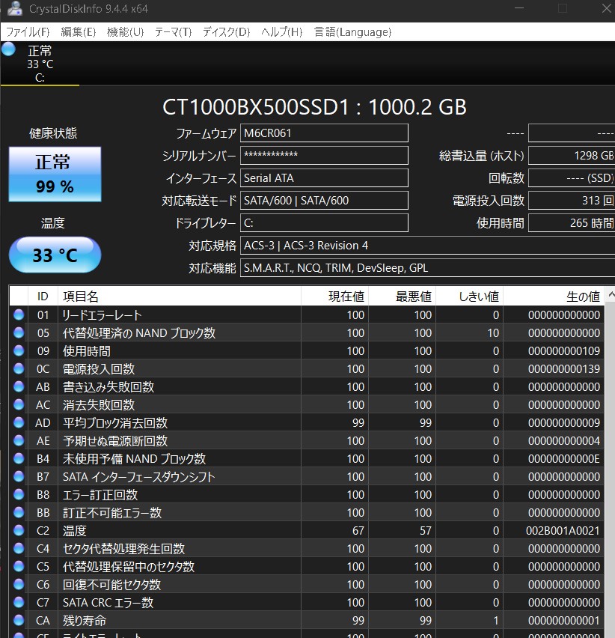Open the テーマ(T) menu

click(173, 32)
